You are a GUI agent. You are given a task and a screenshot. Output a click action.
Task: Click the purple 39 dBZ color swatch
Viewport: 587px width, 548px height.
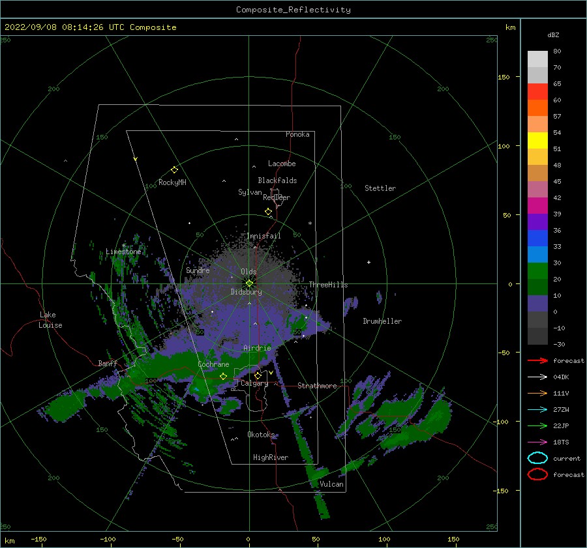(x=537, y=222)
